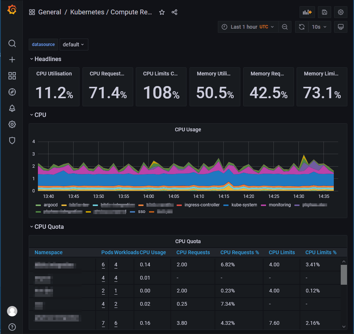Toggle argocd series in the legend
354x334 pixels.
pos(50,205)
